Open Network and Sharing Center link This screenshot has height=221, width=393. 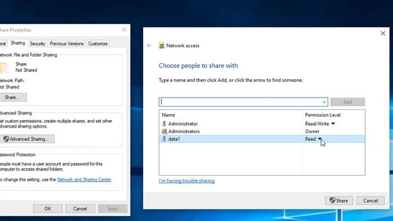(84, 179)
